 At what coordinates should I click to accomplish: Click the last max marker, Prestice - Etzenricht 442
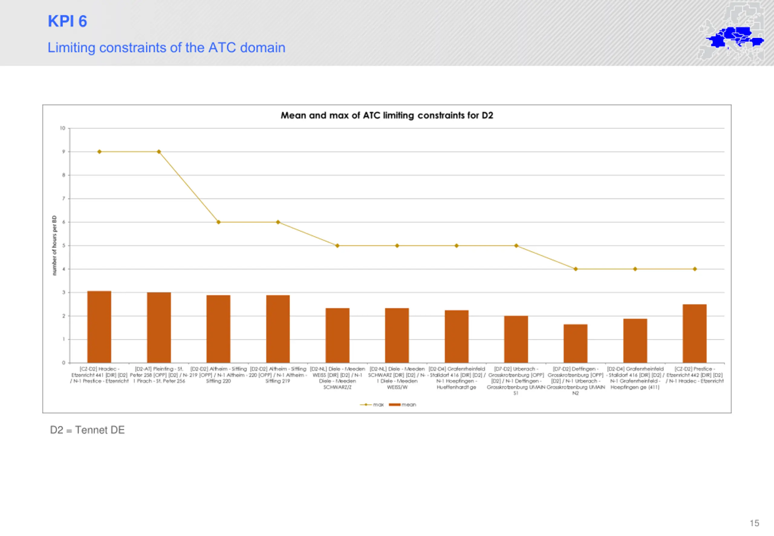tap(694, 269)
